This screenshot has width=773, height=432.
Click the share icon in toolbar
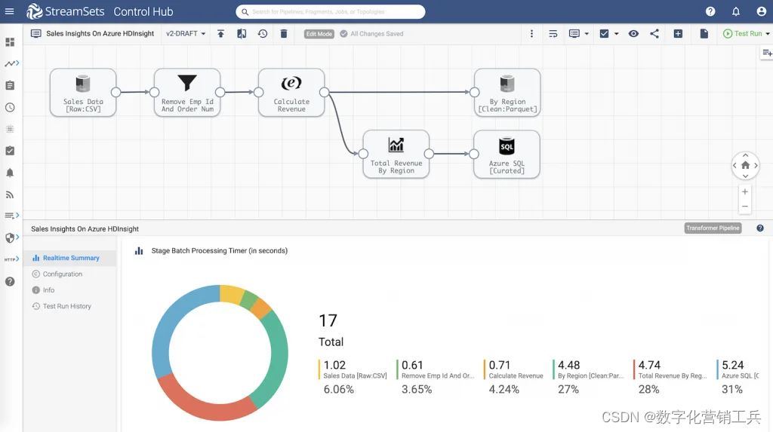[654, 33]
